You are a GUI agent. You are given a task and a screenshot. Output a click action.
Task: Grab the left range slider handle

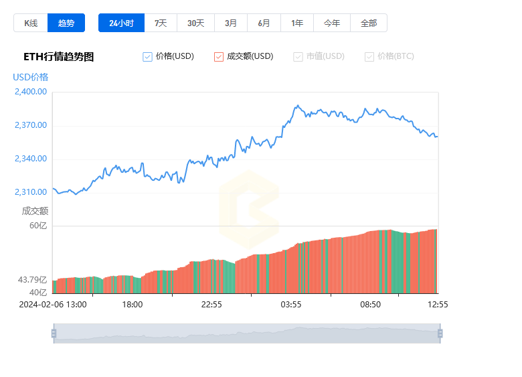pyautogui.click(x=54, y=333)
